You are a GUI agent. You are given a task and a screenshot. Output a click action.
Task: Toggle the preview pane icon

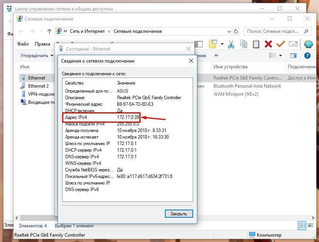pyautogui.click(x=293, y=56)
